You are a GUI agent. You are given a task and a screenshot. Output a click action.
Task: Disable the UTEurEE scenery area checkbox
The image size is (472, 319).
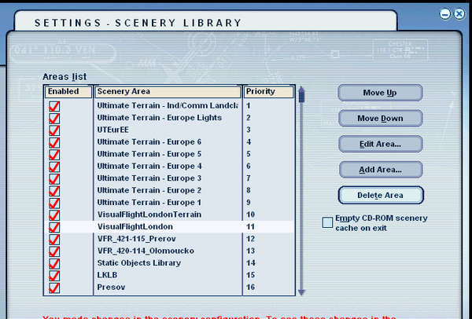pos(54,130)
